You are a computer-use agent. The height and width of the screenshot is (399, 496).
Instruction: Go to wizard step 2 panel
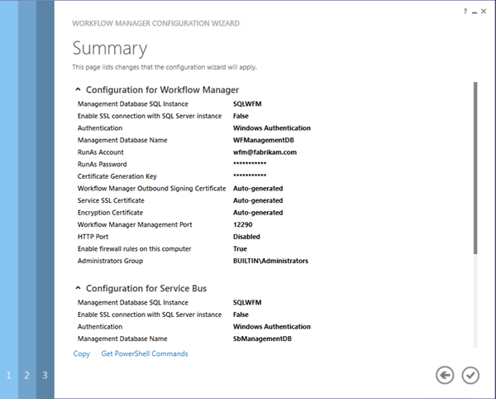tap(26, 375)
